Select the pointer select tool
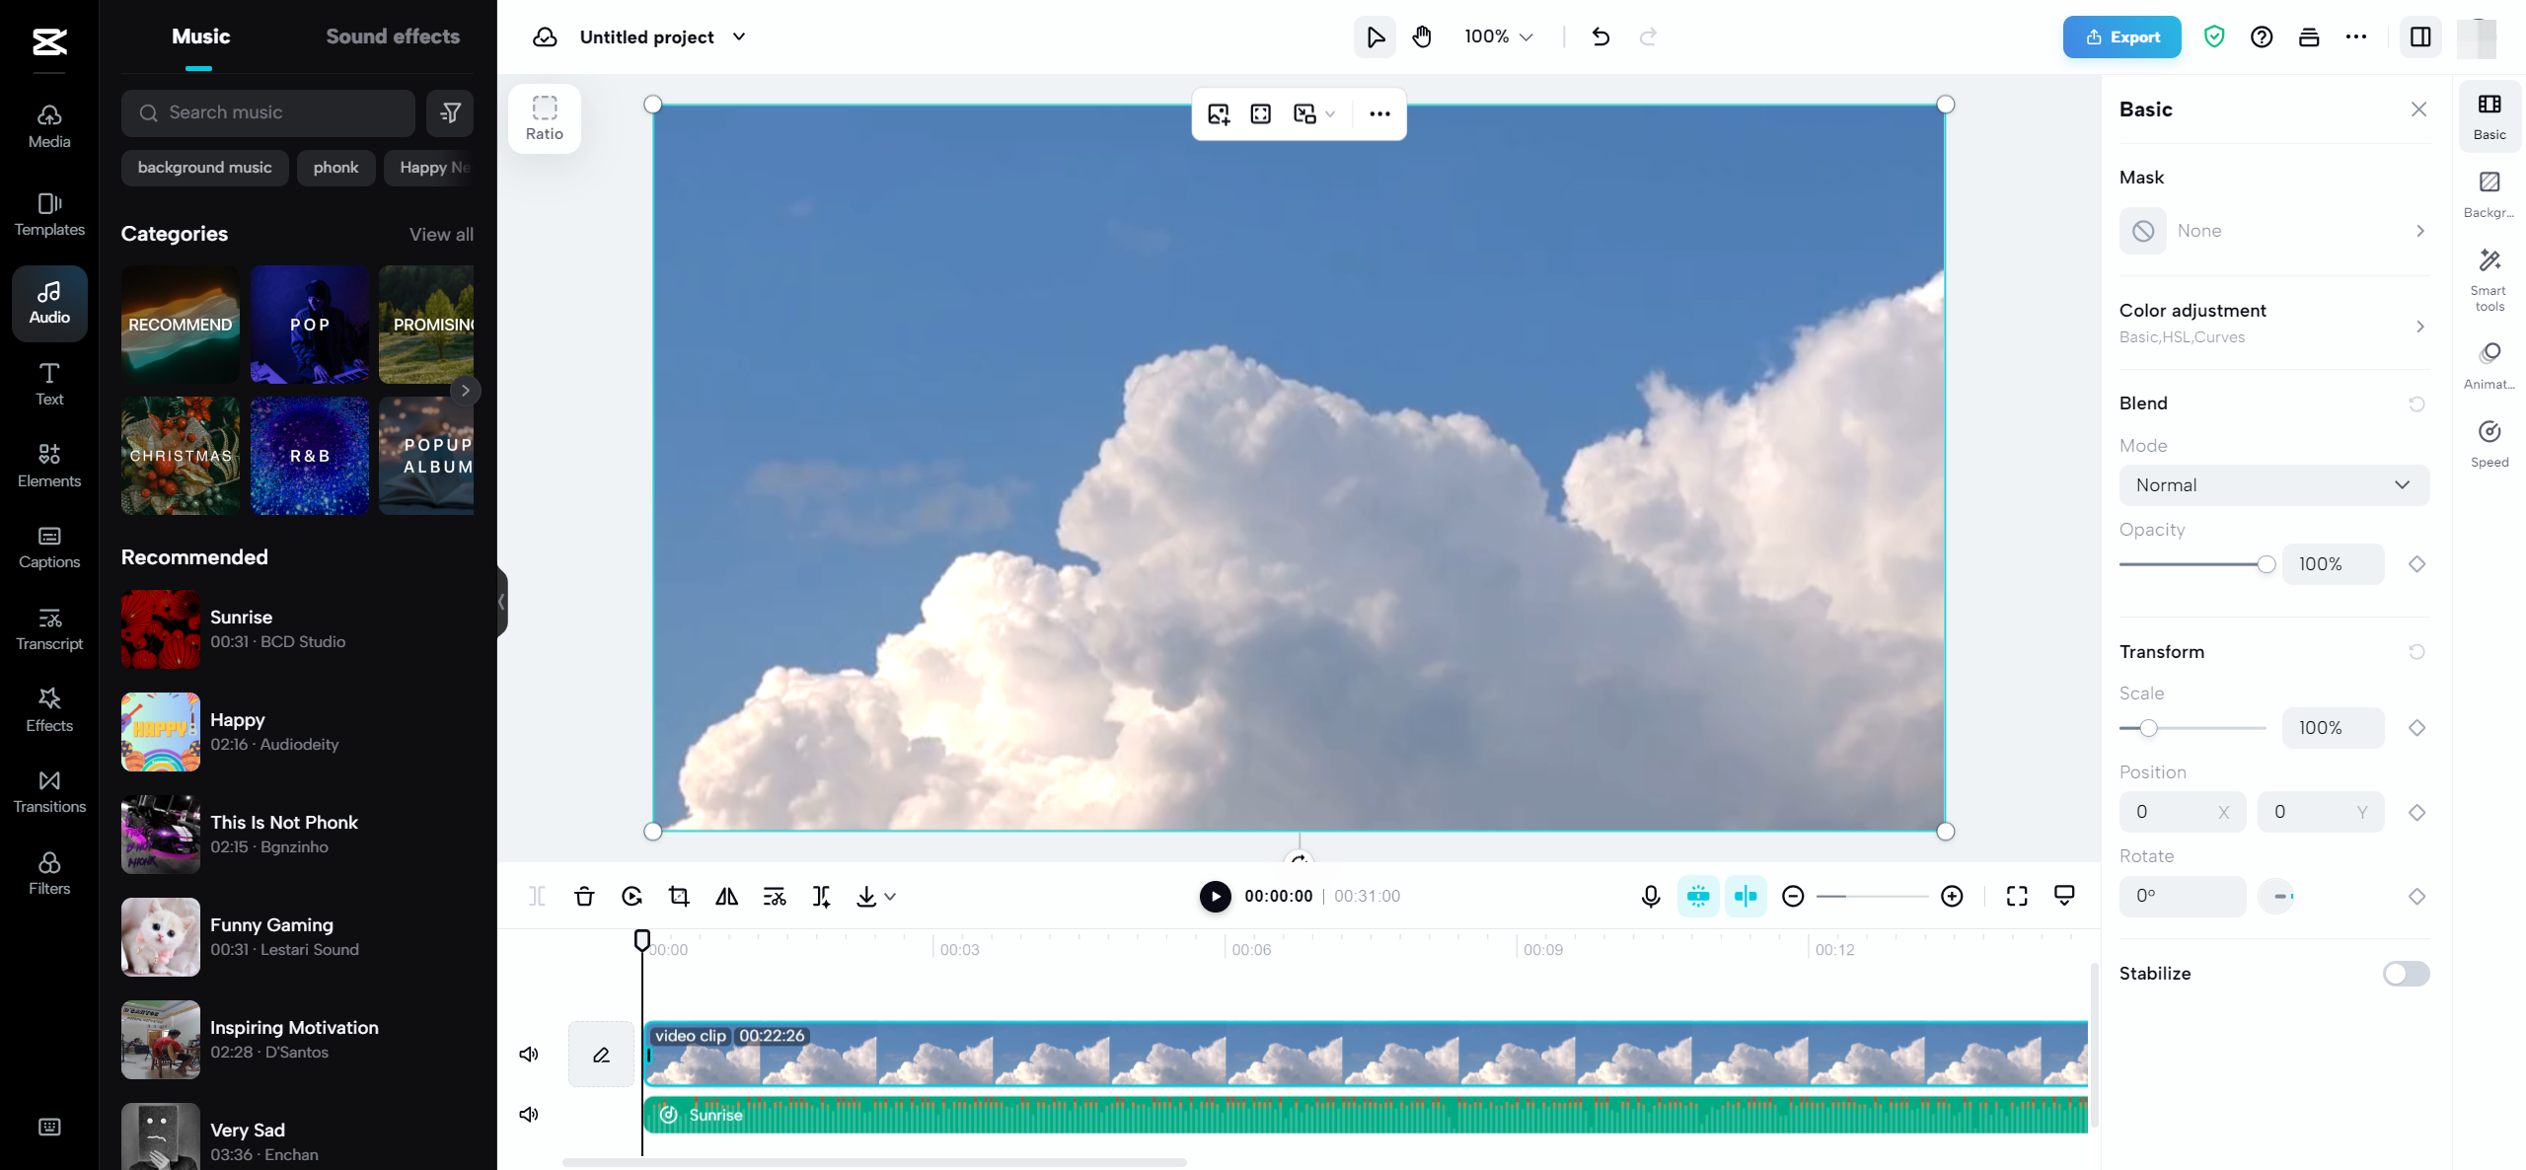Screen dimensions: 2526x1170 tap(1374, 37)
